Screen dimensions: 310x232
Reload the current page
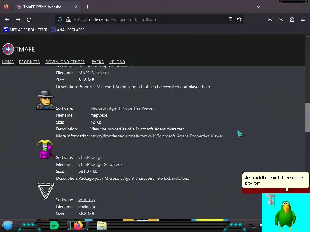(x=29, y=20)
